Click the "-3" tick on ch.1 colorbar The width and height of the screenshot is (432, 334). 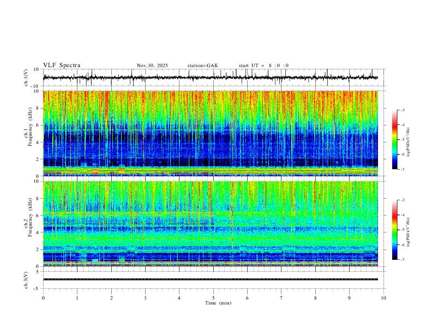click(x=403, y=110)
